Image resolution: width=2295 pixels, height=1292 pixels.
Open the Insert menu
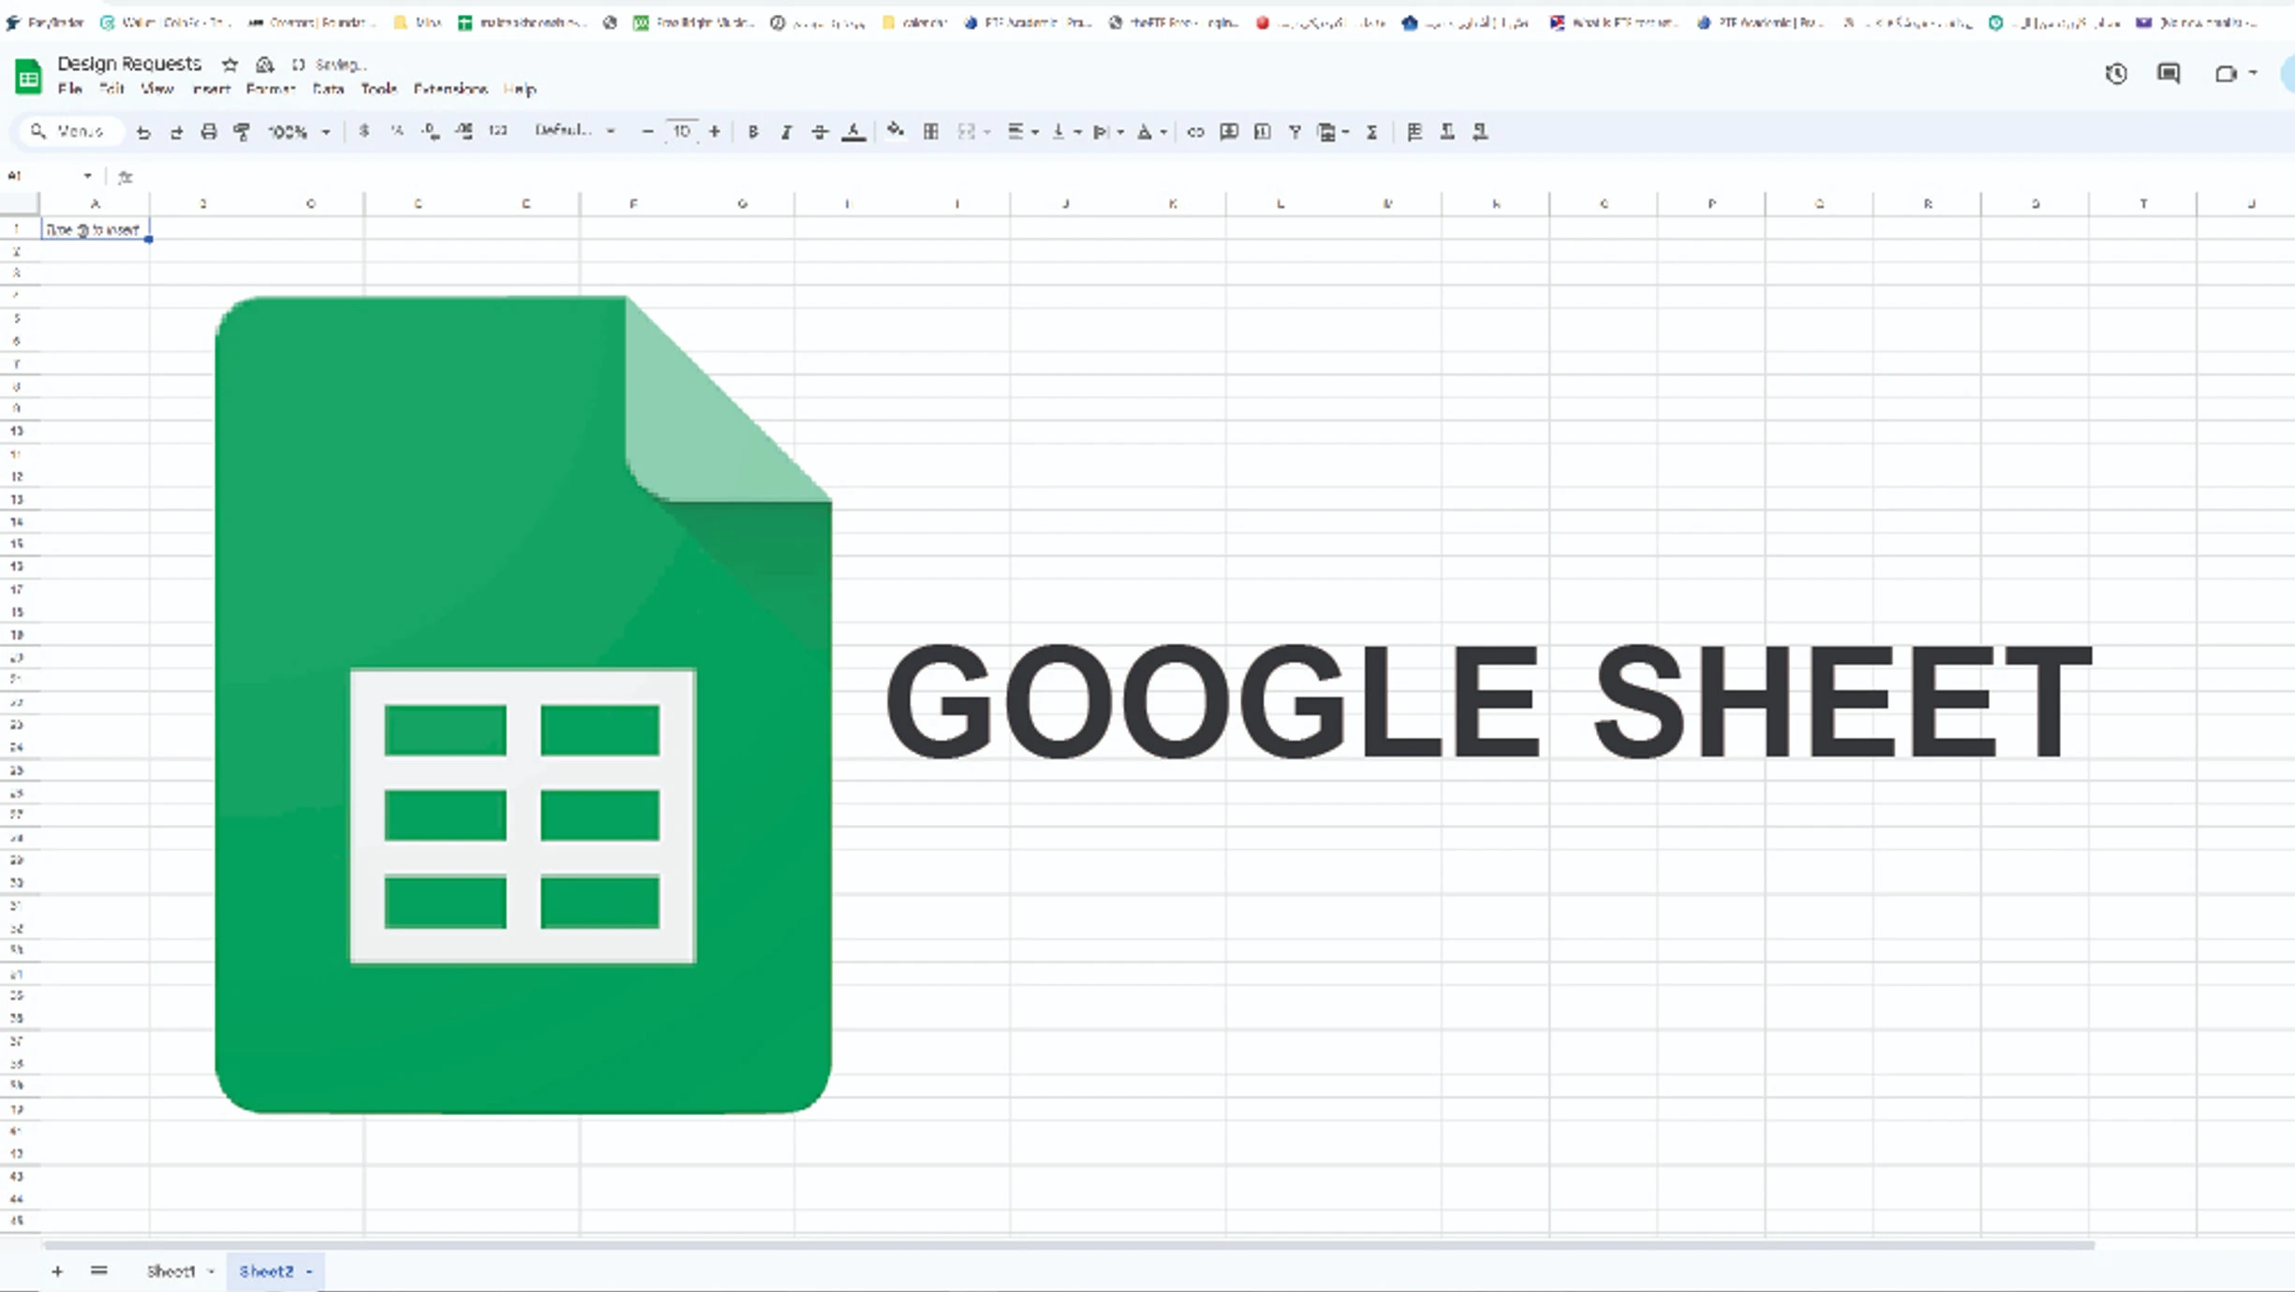(x=211, y=89)
